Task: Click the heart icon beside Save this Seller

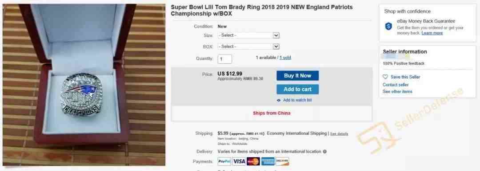Action: [x=385, y=77]
